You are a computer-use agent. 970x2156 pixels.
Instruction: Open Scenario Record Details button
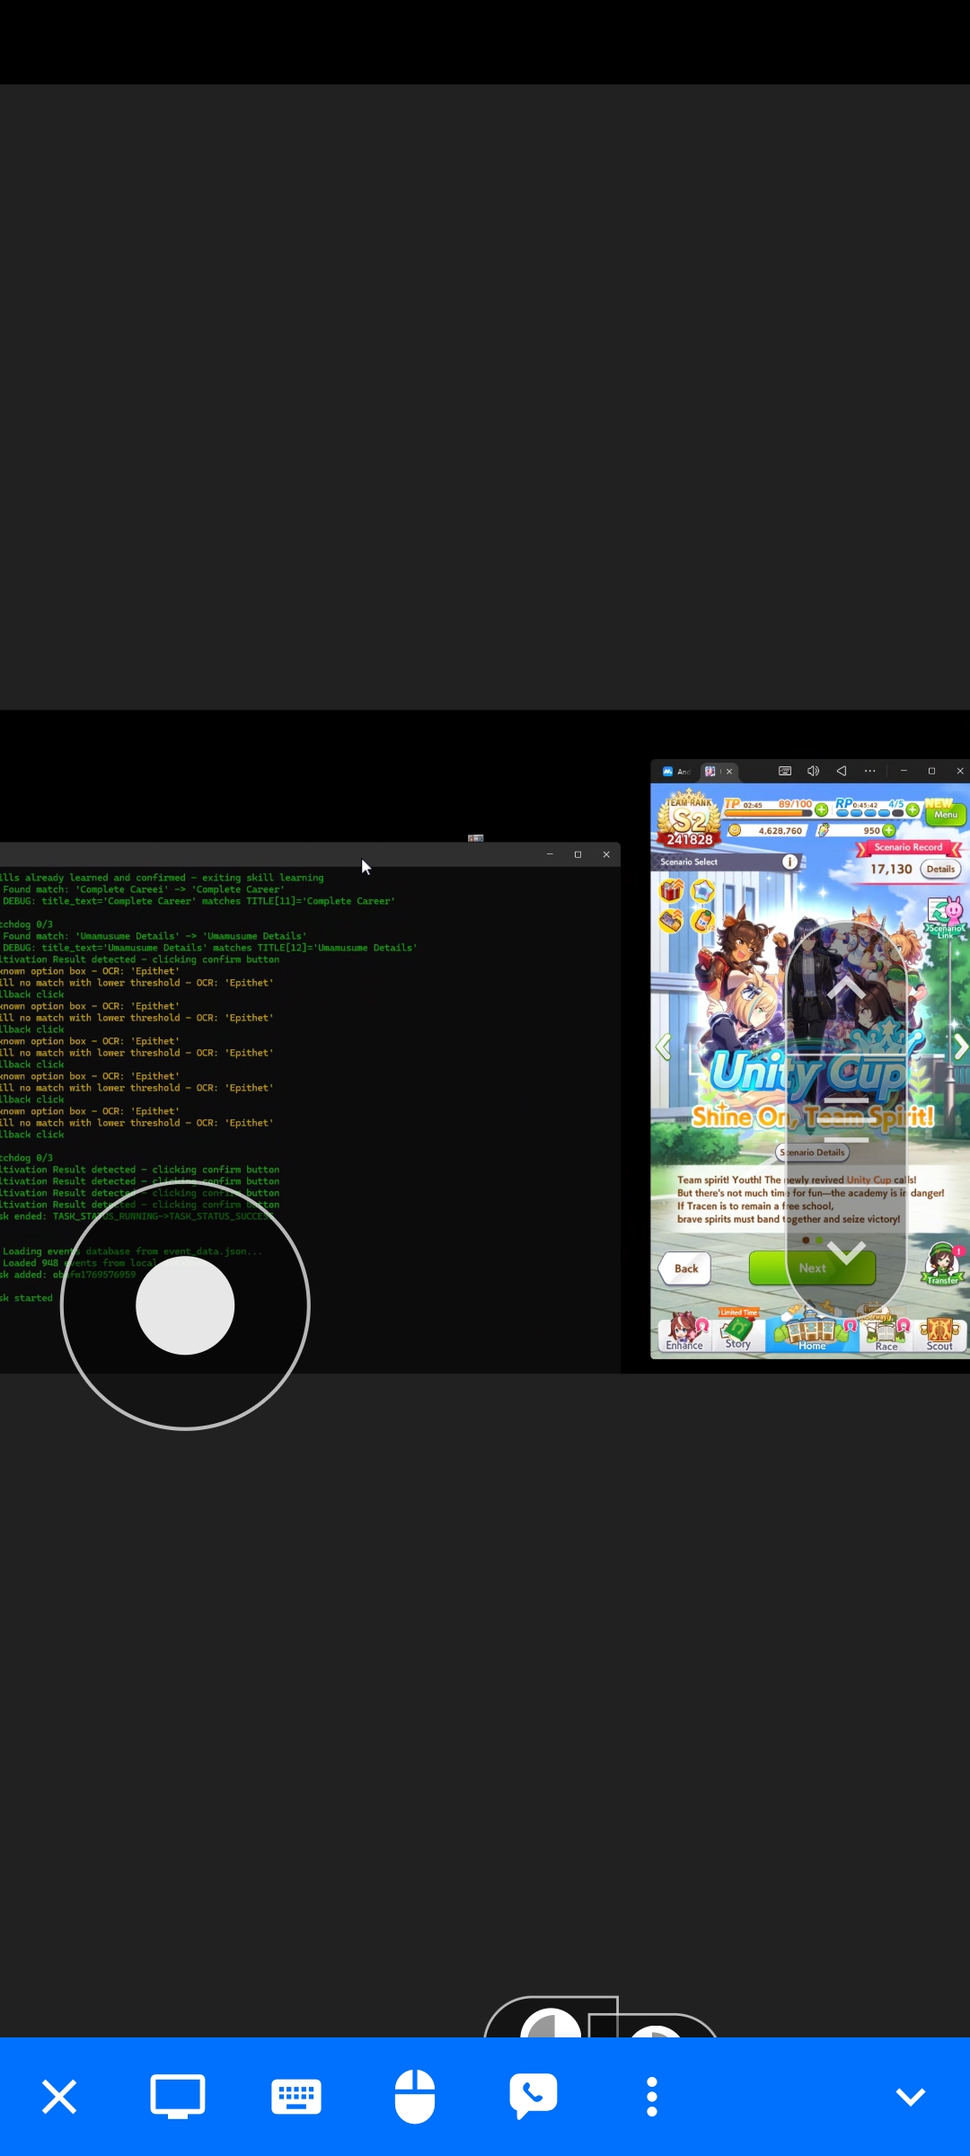pos(940,869)
